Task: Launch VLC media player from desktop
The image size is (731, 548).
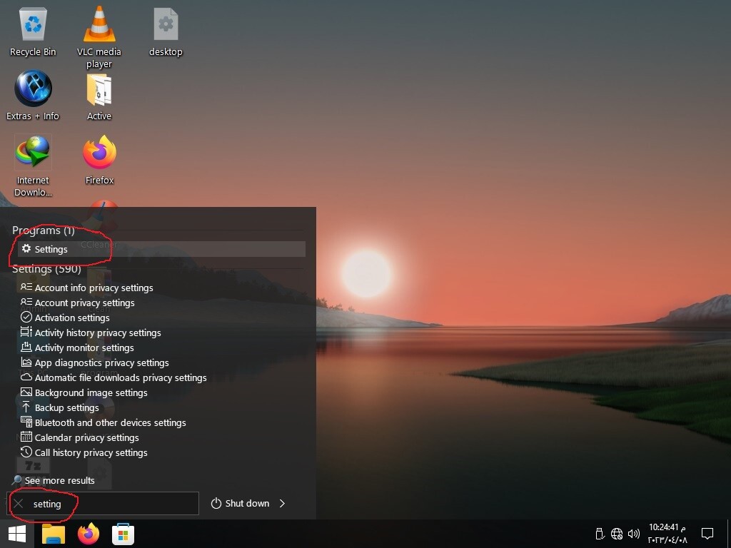Action: (99, 37)
